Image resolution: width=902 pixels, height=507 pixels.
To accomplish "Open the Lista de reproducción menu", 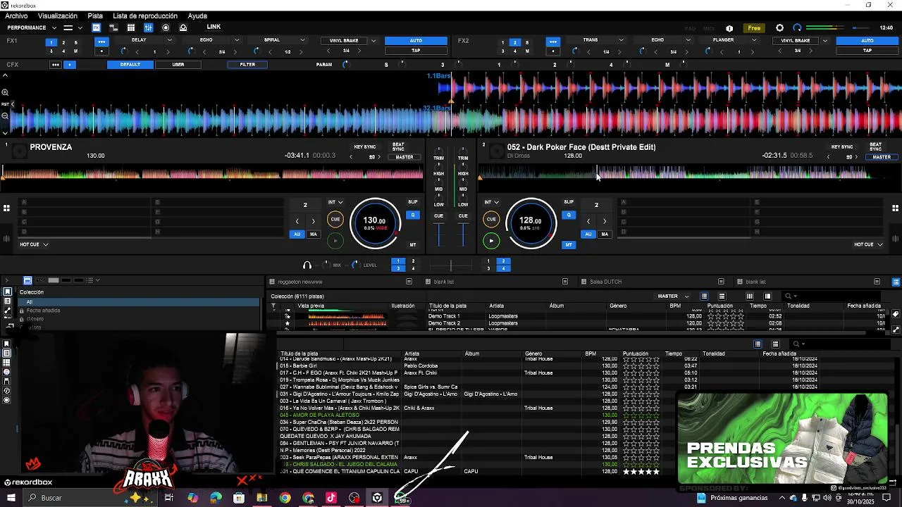I will tap(145, 15).
